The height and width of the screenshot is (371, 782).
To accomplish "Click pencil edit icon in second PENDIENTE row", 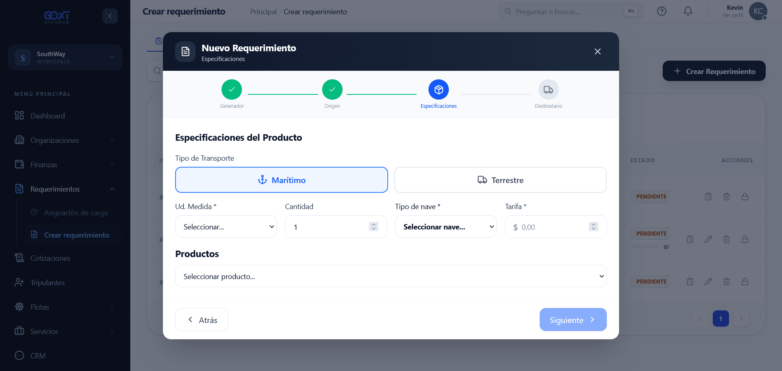I will (708, 239).
